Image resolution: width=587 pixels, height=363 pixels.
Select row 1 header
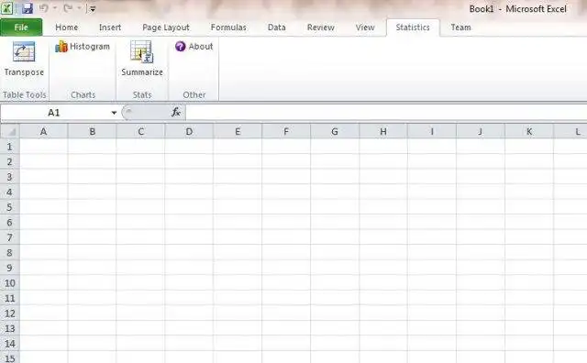[x=10, y=147]
